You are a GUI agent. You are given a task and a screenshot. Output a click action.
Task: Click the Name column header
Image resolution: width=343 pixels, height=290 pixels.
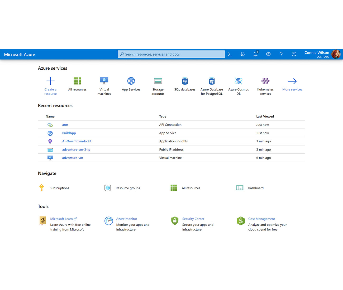(50, 116)
